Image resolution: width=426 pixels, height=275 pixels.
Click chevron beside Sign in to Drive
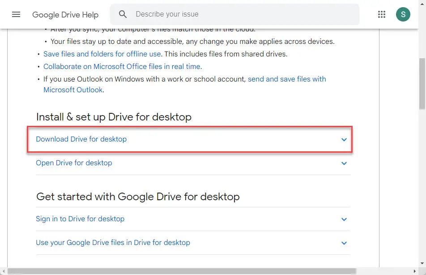[x=344, y=219]
